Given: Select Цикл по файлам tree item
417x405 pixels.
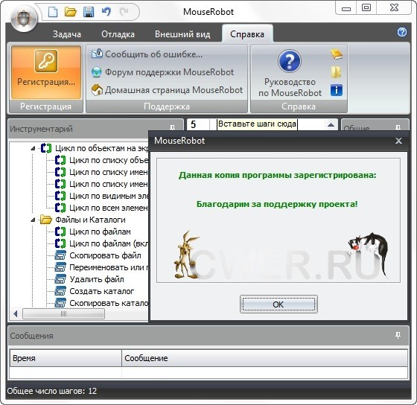Looking at the screenshot, I should point(100,232).
